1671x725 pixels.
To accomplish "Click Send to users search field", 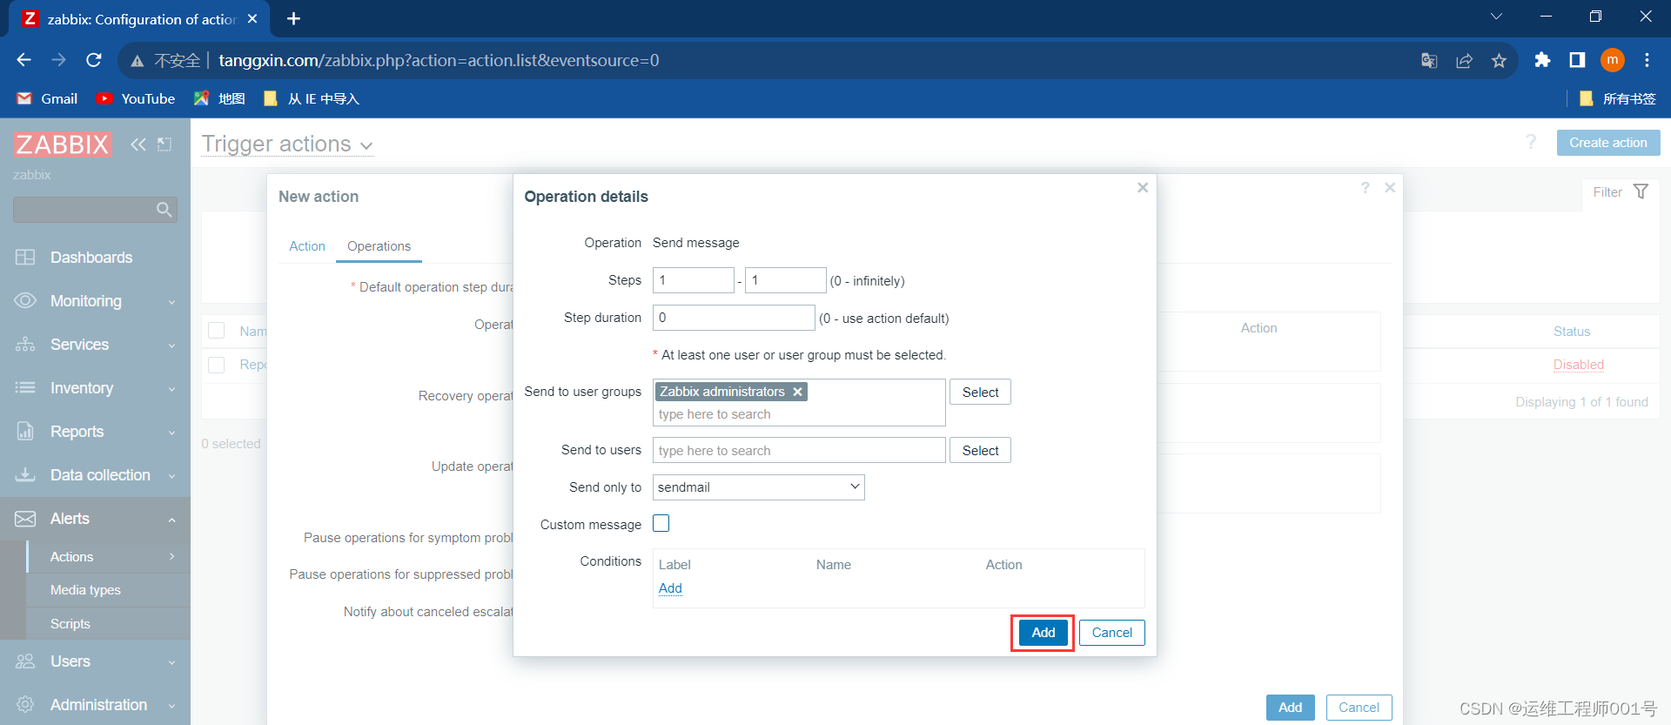I will [799, 451].
